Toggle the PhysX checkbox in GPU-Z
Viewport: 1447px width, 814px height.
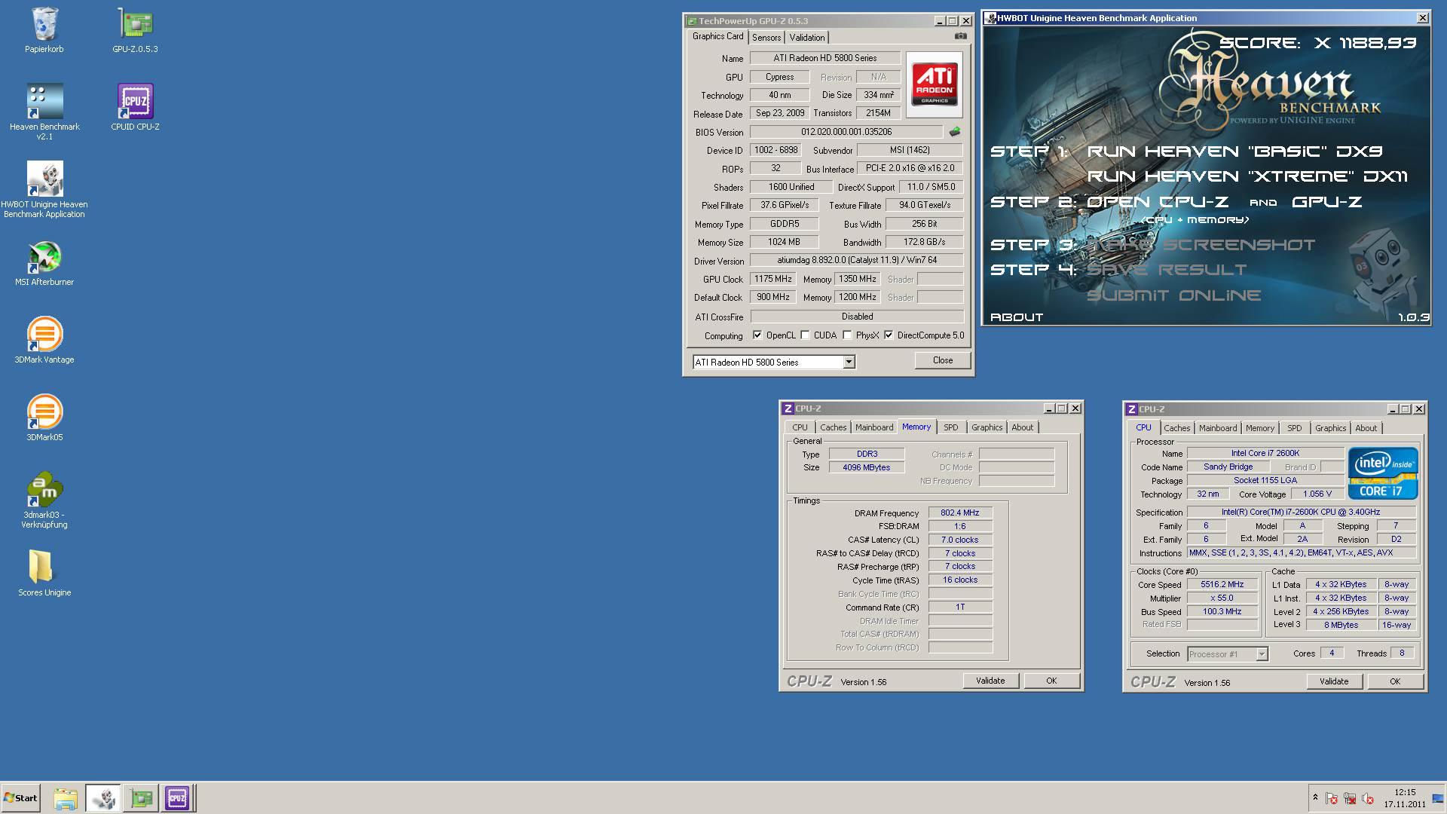pos(847,335)
